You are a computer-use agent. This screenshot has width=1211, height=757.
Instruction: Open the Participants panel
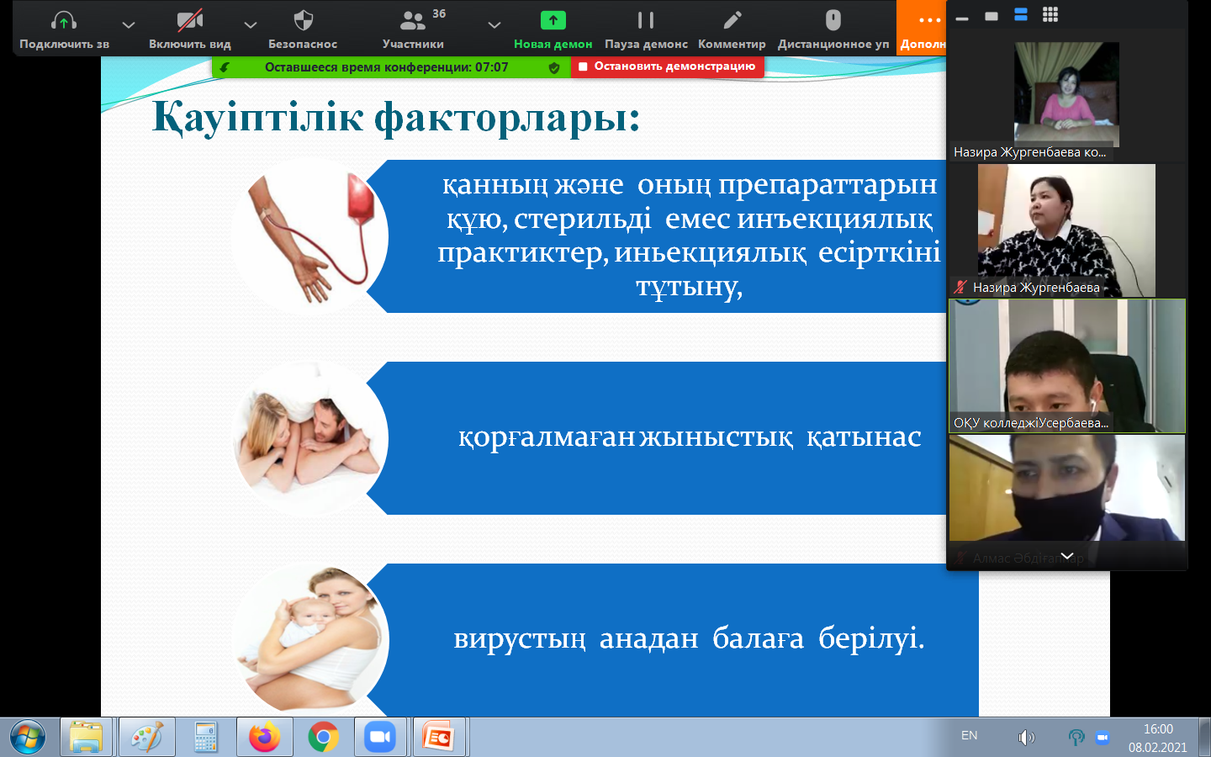click(413, 22)
